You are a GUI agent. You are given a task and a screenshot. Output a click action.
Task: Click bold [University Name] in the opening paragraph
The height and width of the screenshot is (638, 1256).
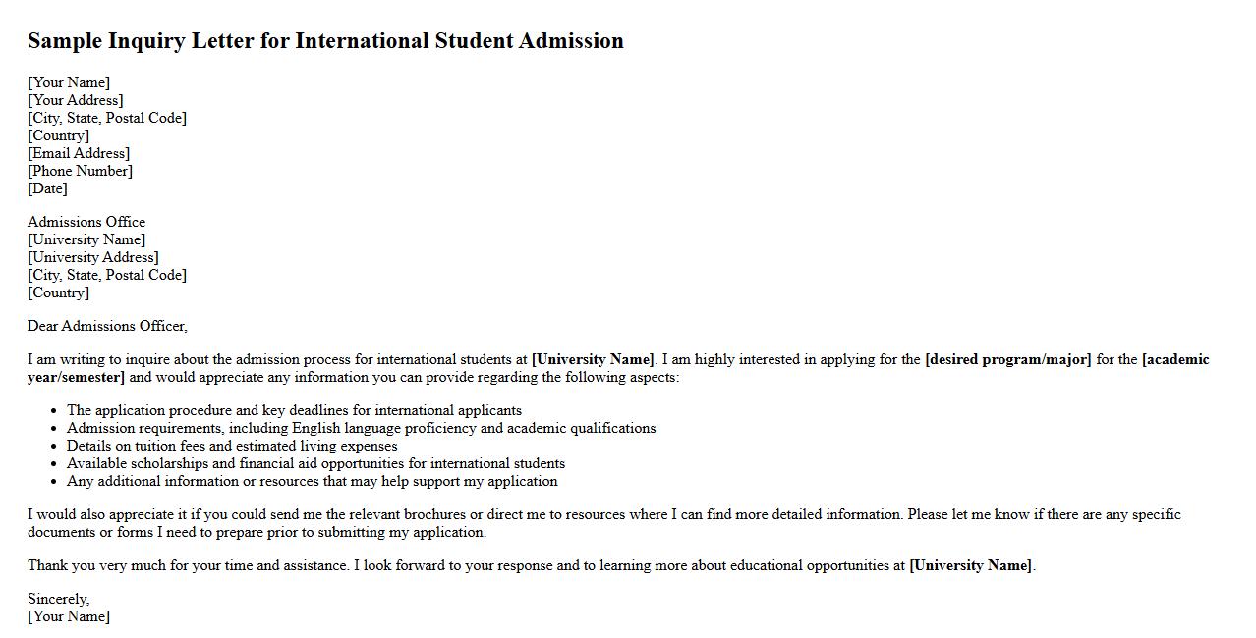[x=593, y=359]
